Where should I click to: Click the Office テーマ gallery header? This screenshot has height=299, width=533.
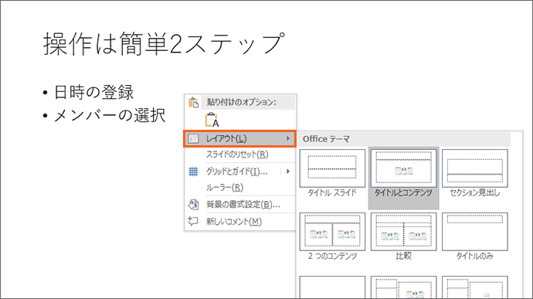(404, 139)
